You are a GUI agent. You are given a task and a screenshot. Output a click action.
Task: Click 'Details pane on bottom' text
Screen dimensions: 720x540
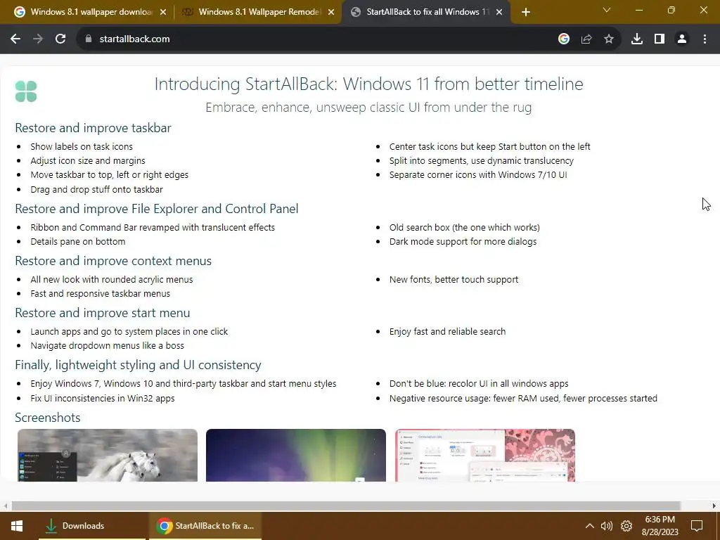pyautogui.click(x=78, y=242)
